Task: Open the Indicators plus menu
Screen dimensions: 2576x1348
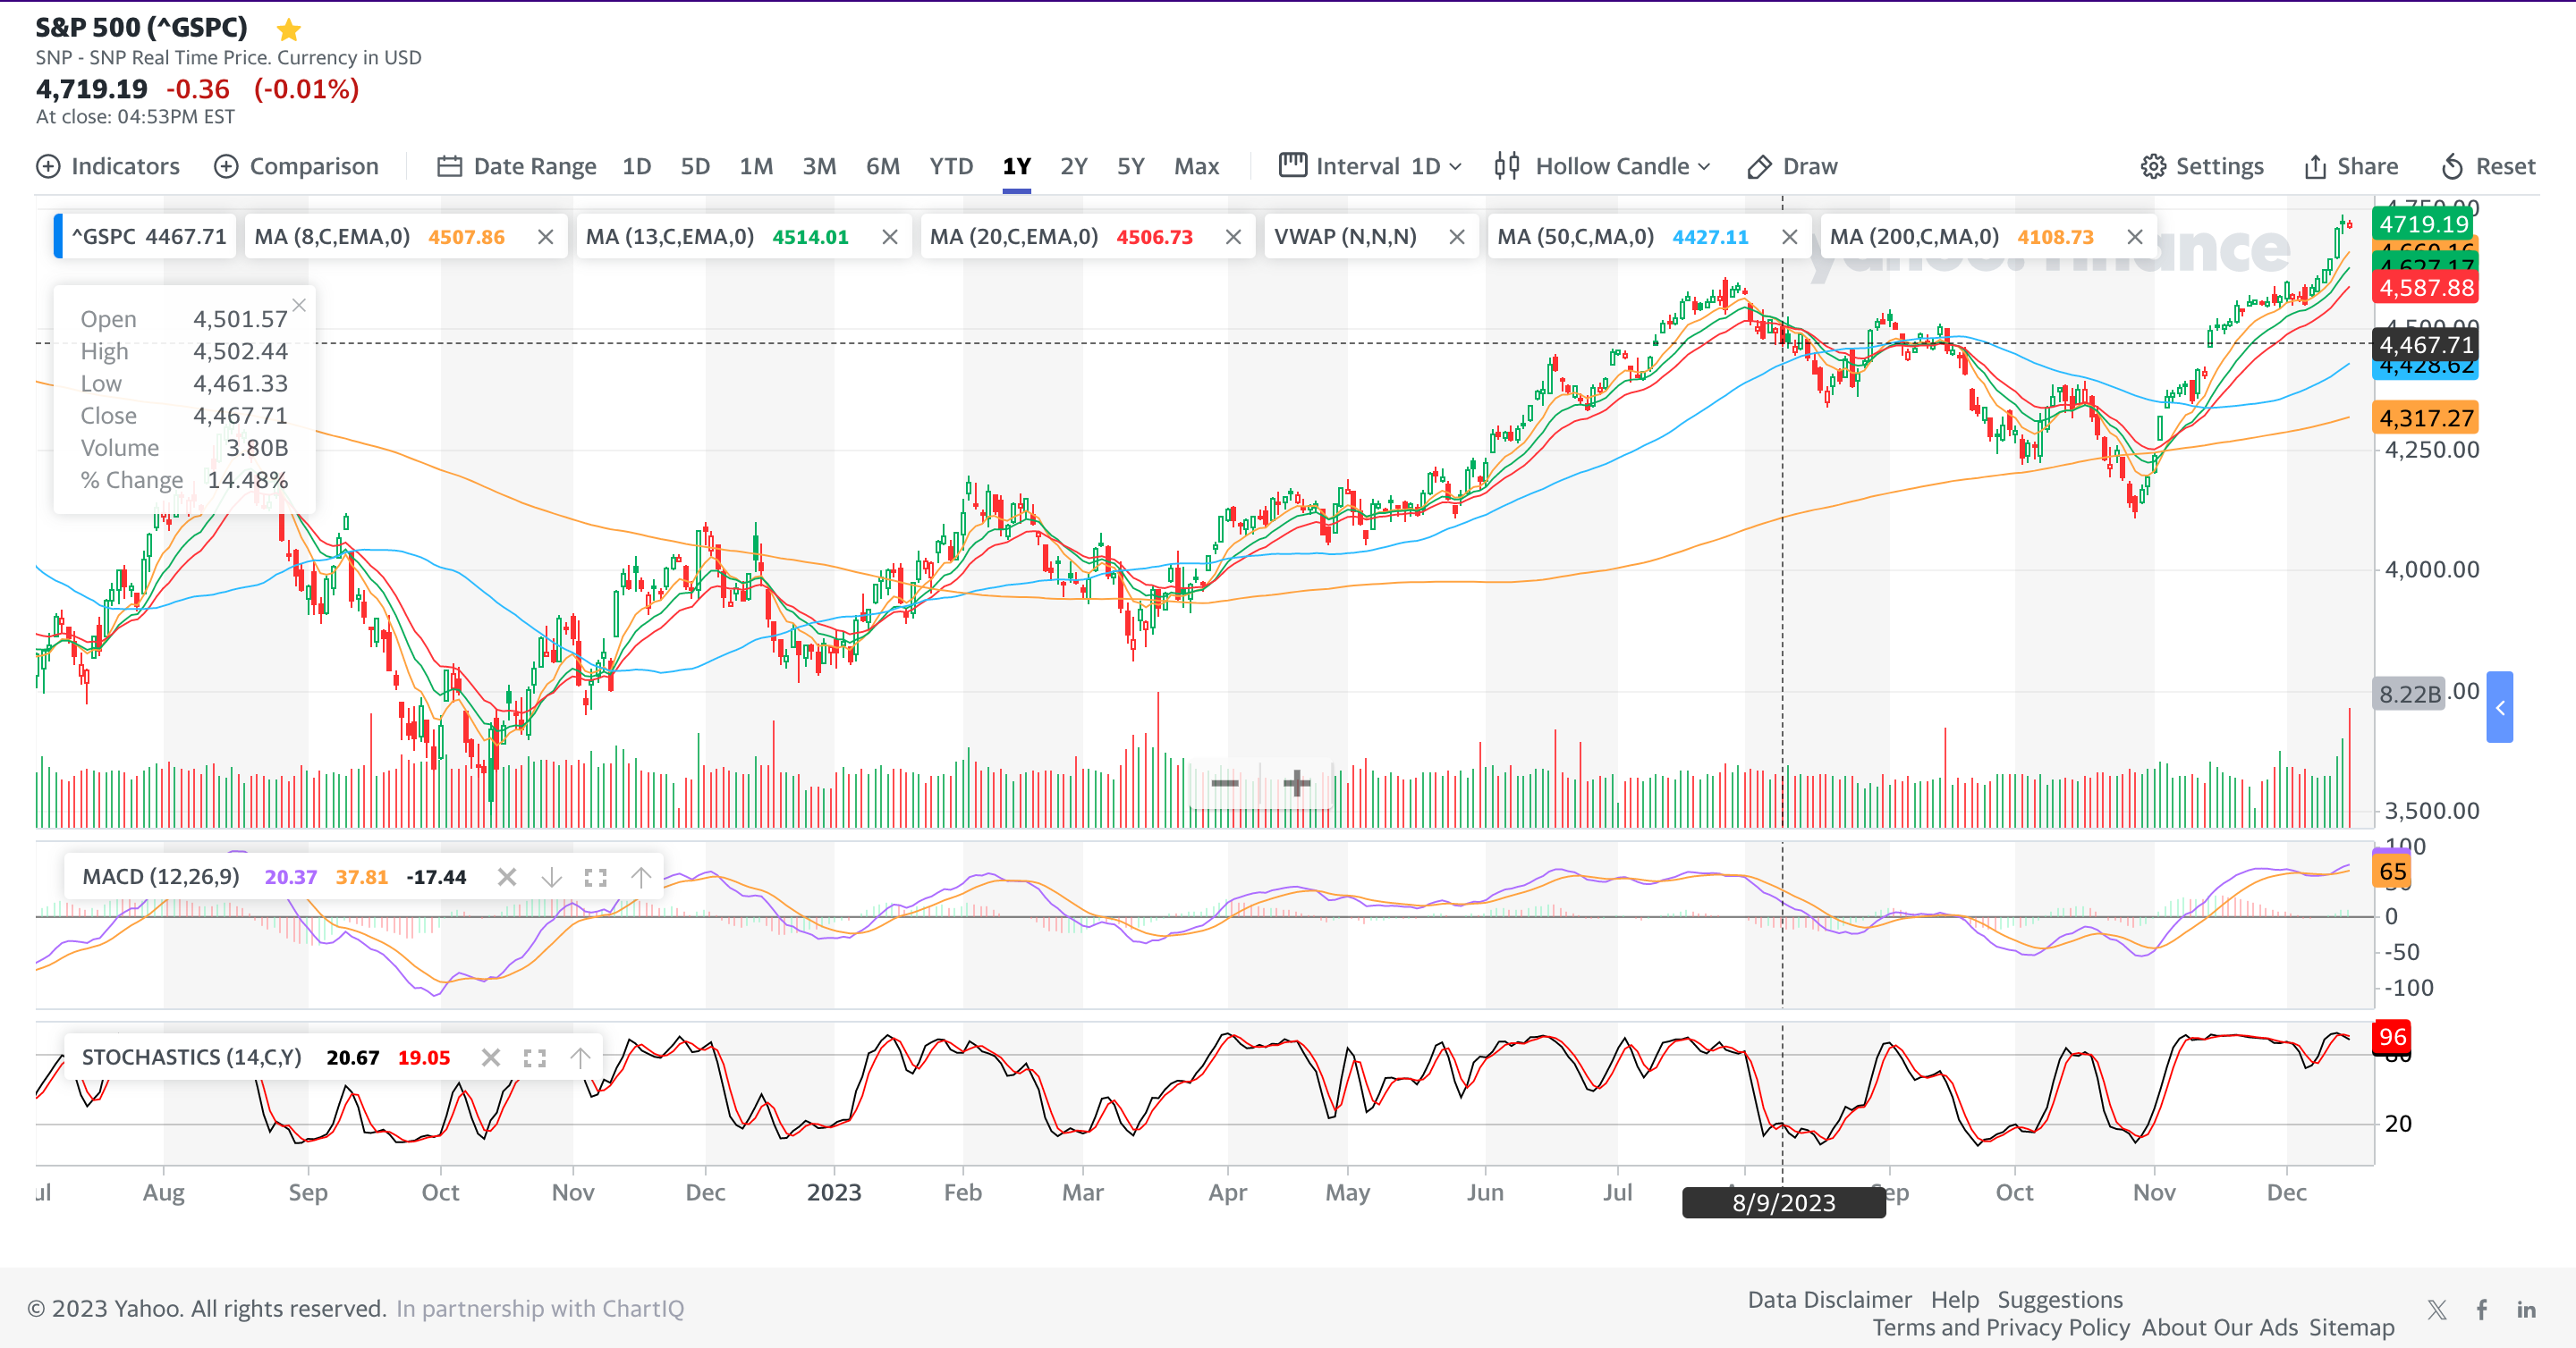Action: tap(48, 166)
